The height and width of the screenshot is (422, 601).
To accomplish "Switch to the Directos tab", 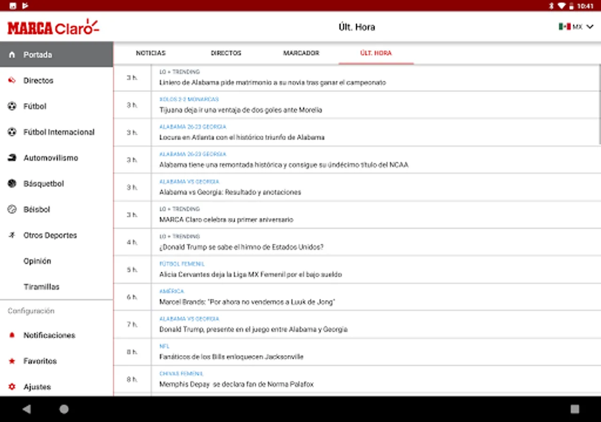I will click(x=226, y=53).
